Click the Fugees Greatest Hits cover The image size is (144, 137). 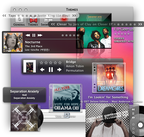click(94, 31)
